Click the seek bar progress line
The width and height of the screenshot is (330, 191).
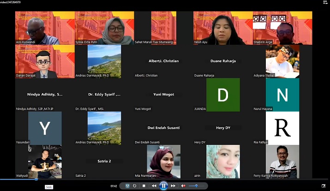[18, 179]
